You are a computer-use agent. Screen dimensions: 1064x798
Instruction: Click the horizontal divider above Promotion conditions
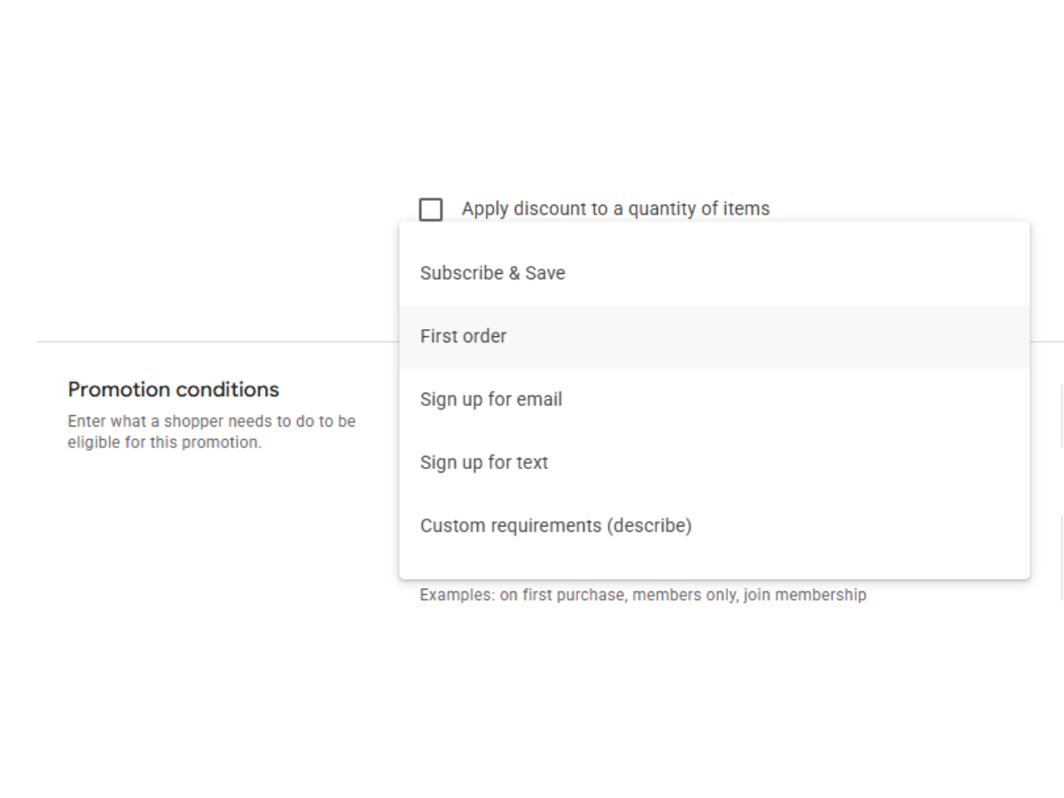(217, 341)
